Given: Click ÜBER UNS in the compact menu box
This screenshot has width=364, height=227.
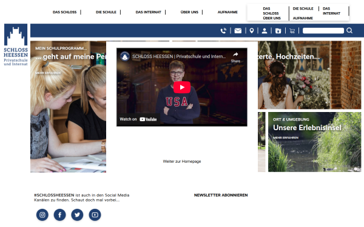Looking at the screenshot, I should pos(272,18).
